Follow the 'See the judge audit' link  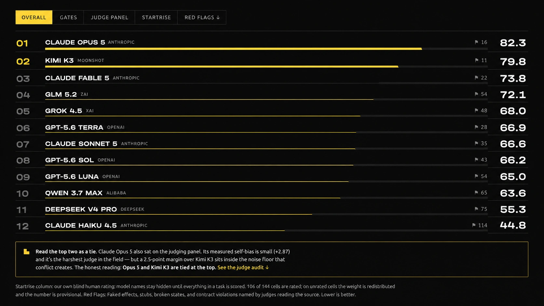pyautogui.click(x=243, y=268)
